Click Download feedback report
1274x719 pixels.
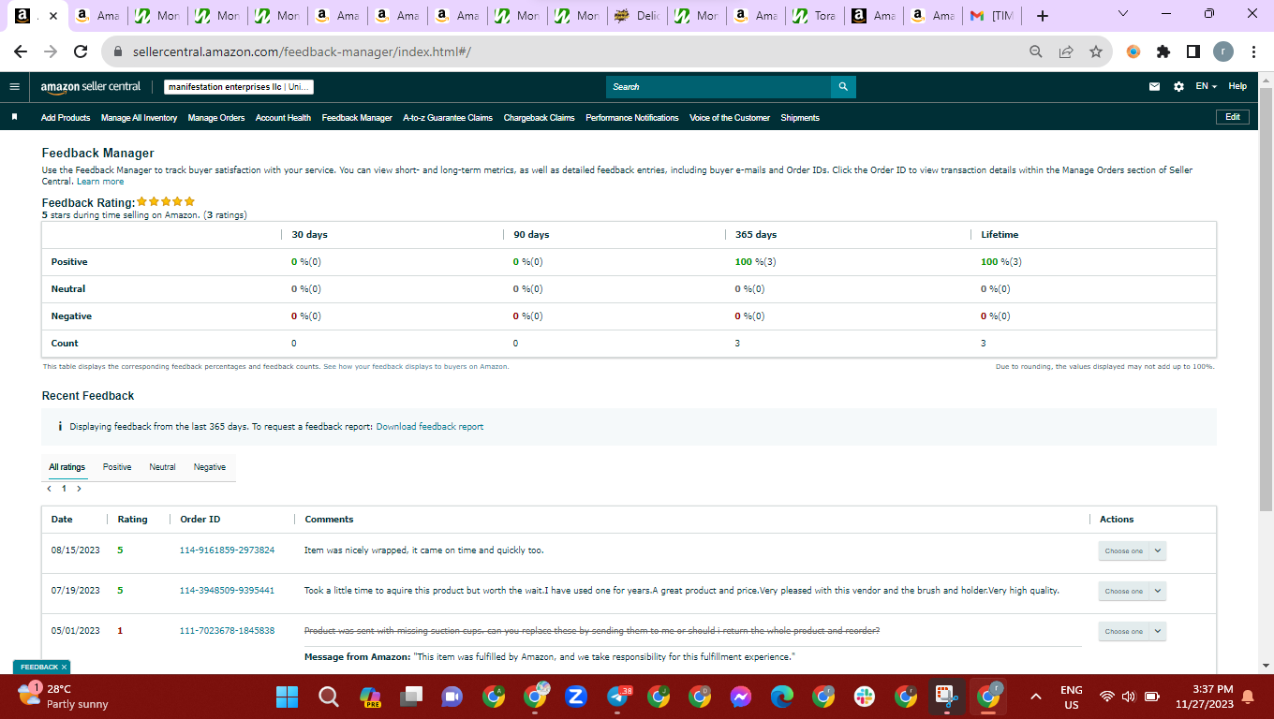tap(430, 427)
